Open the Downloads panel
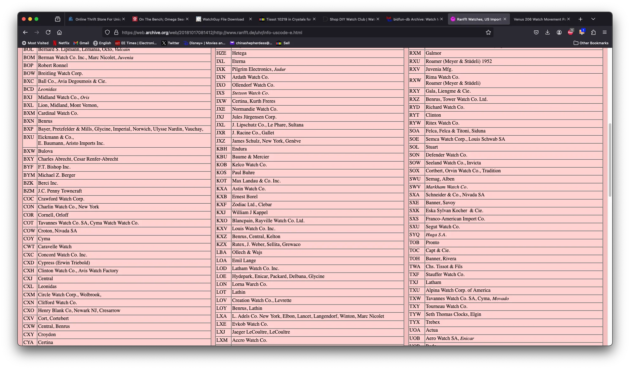Viewport: 630px width, 369px height. point(547,32)
